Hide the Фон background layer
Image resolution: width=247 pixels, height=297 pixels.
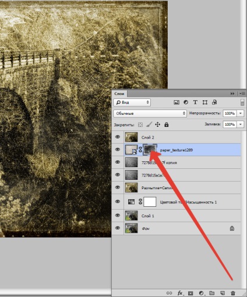118,228
